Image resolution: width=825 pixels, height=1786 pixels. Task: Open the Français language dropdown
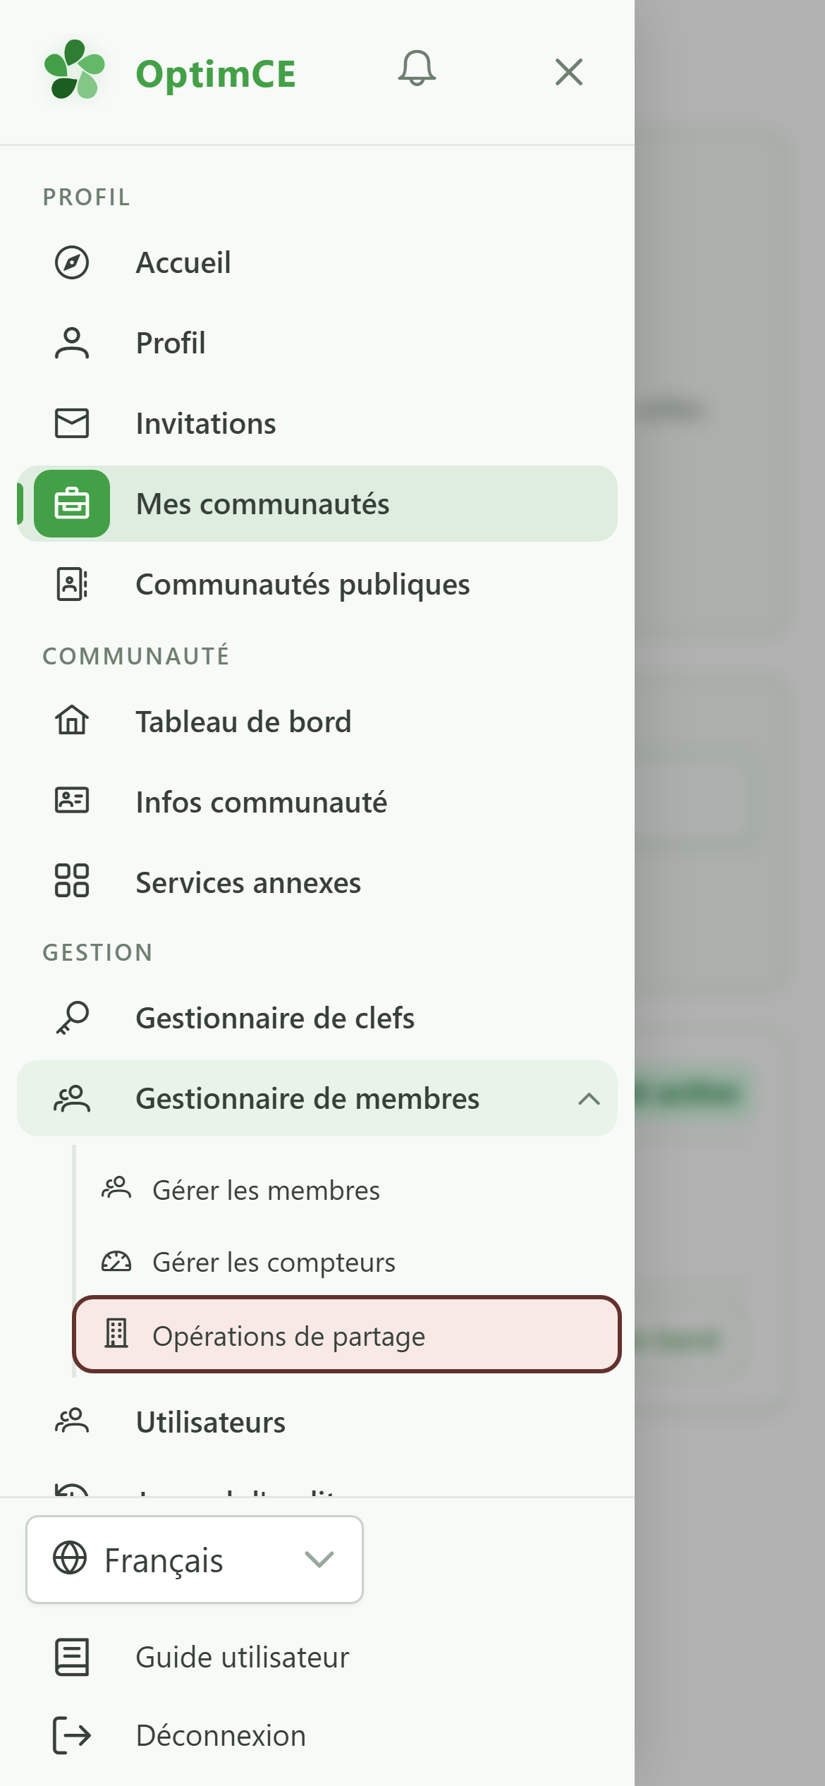click(195, 1560)
